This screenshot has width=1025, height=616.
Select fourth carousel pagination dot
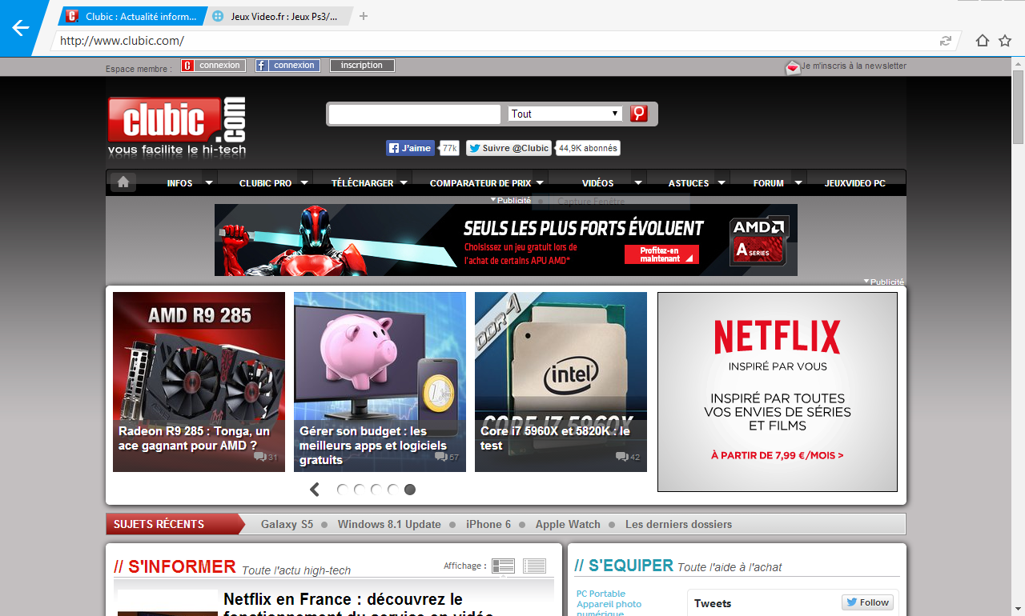pos(392,490)
